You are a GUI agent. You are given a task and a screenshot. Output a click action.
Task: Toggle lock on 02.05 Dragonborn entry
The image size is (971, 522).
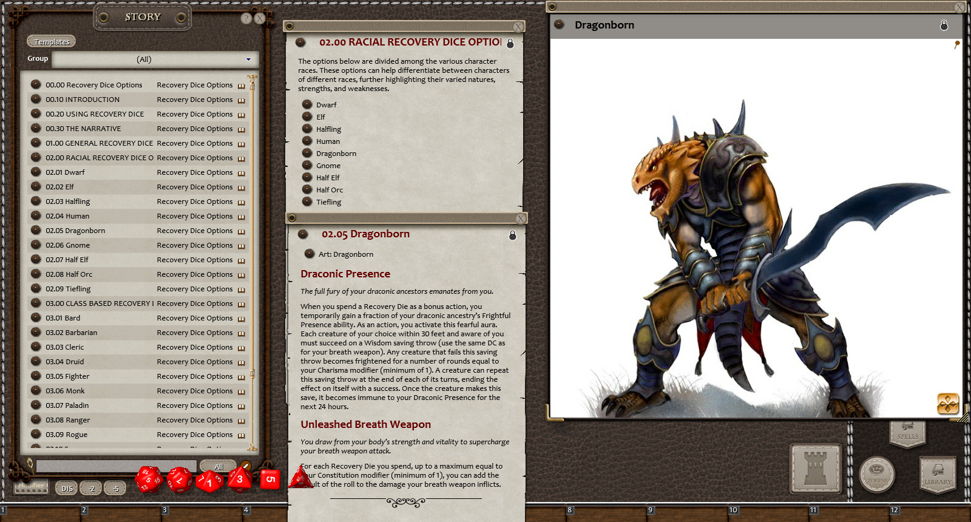coord(512,235)
